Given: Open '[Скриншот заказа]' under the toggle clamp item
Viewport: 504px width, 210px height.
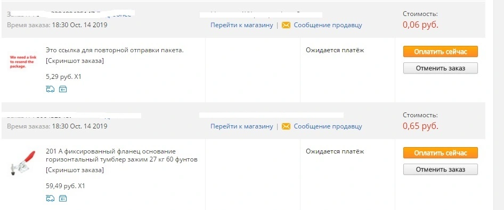Looking at the screenshot, I should click(x=75, y=170).
